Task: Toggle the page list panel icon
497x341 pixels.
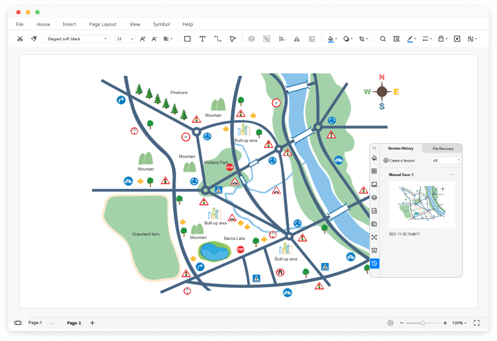Action: pos(18,323)
